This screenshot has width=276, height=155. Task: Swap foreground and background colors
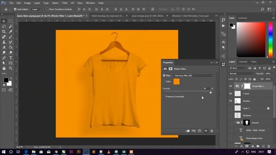tap(11, 78)
